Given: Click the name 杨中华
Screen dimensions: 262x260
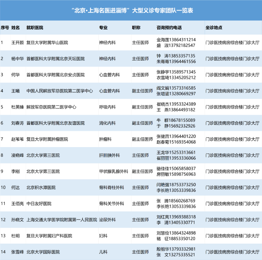Looking at the screenshot, I should 18,59.
